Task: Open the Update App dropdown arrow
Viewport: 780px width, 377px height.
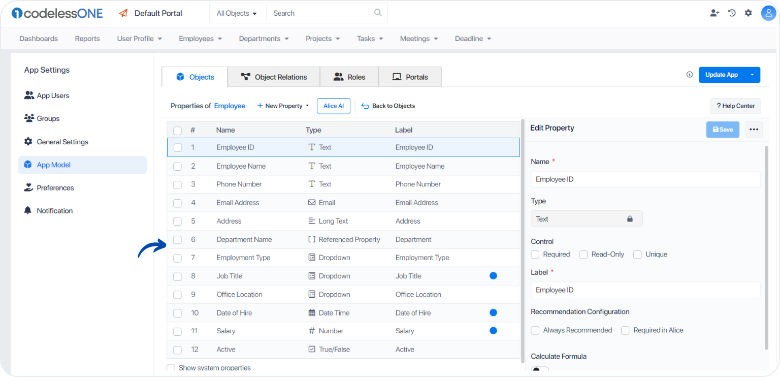Action: coord(752,75)
